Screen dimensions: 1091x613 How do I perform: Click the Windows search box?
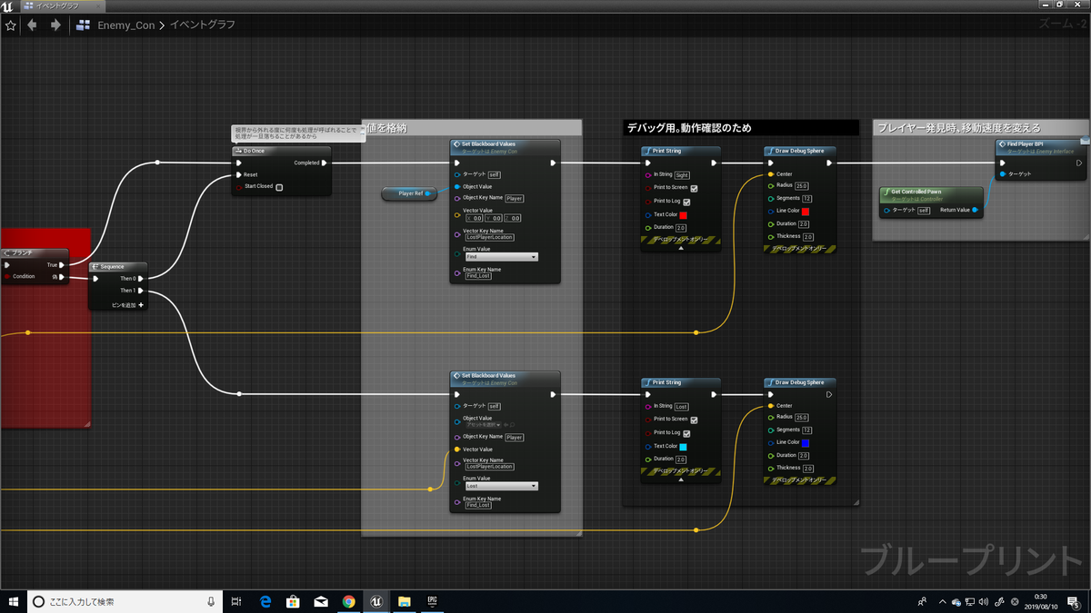pyautogui.click(x=125, y=601)
